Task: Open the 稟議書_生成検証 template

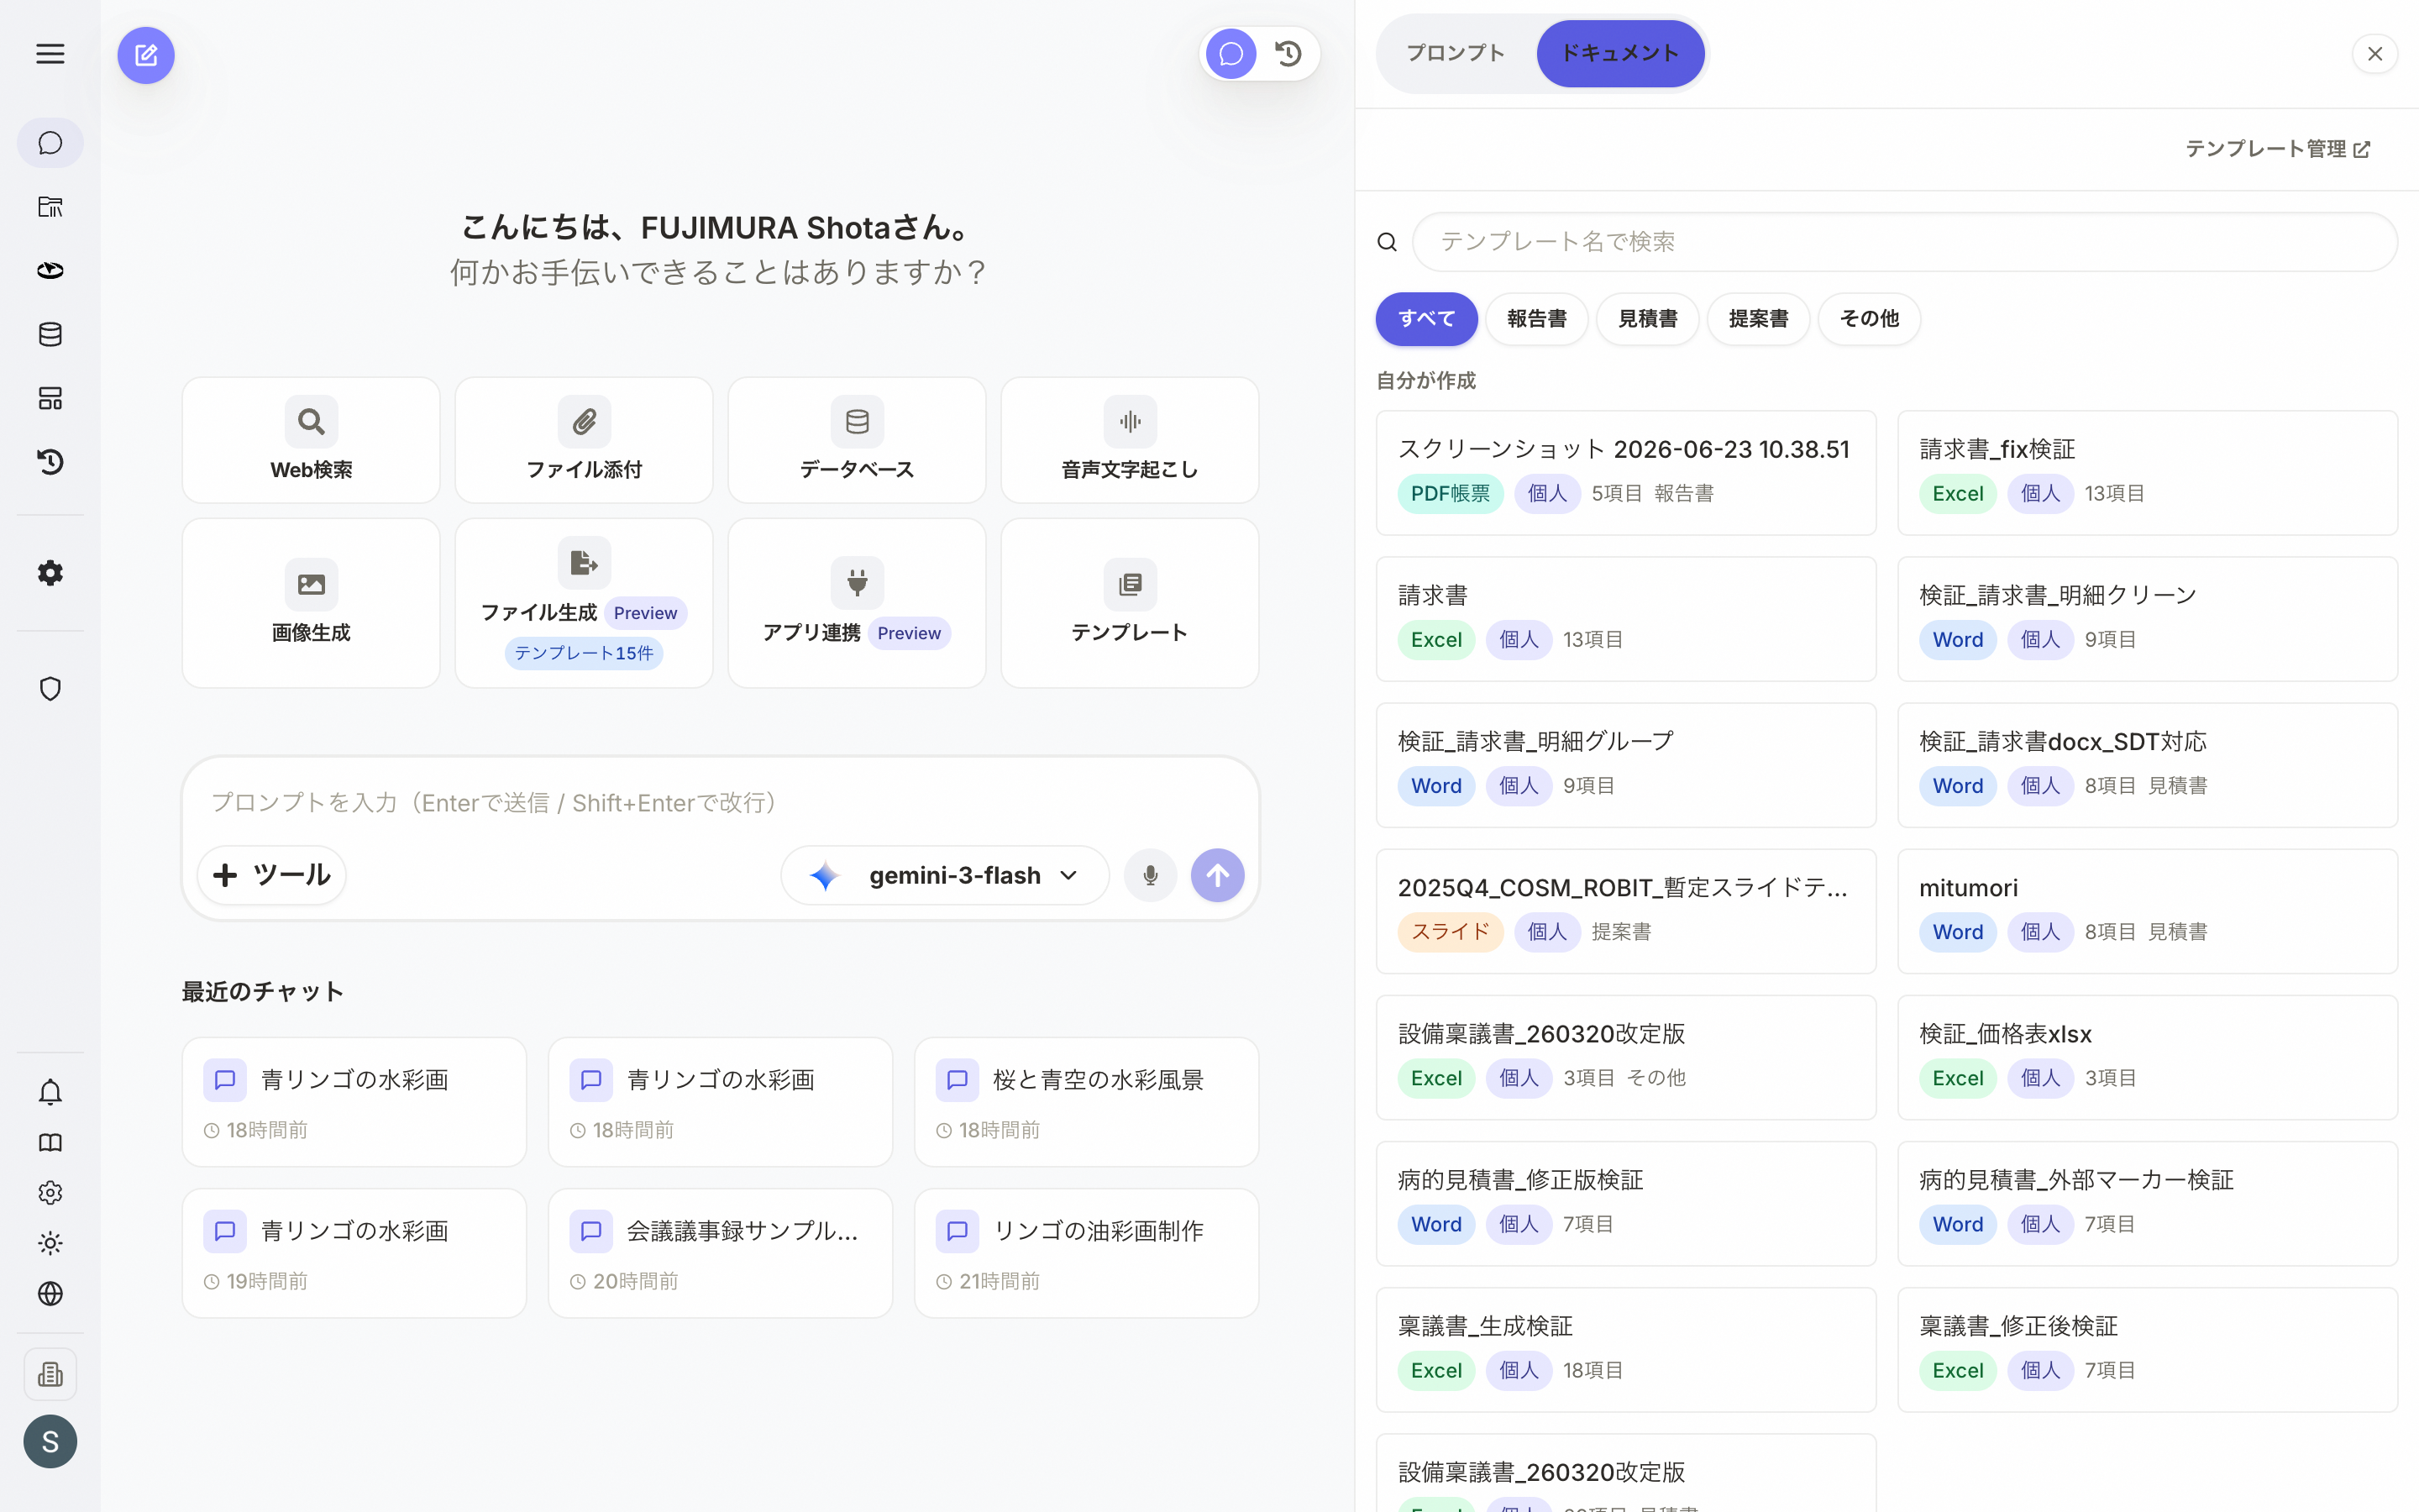Action: click(x=1625, y=1349)
